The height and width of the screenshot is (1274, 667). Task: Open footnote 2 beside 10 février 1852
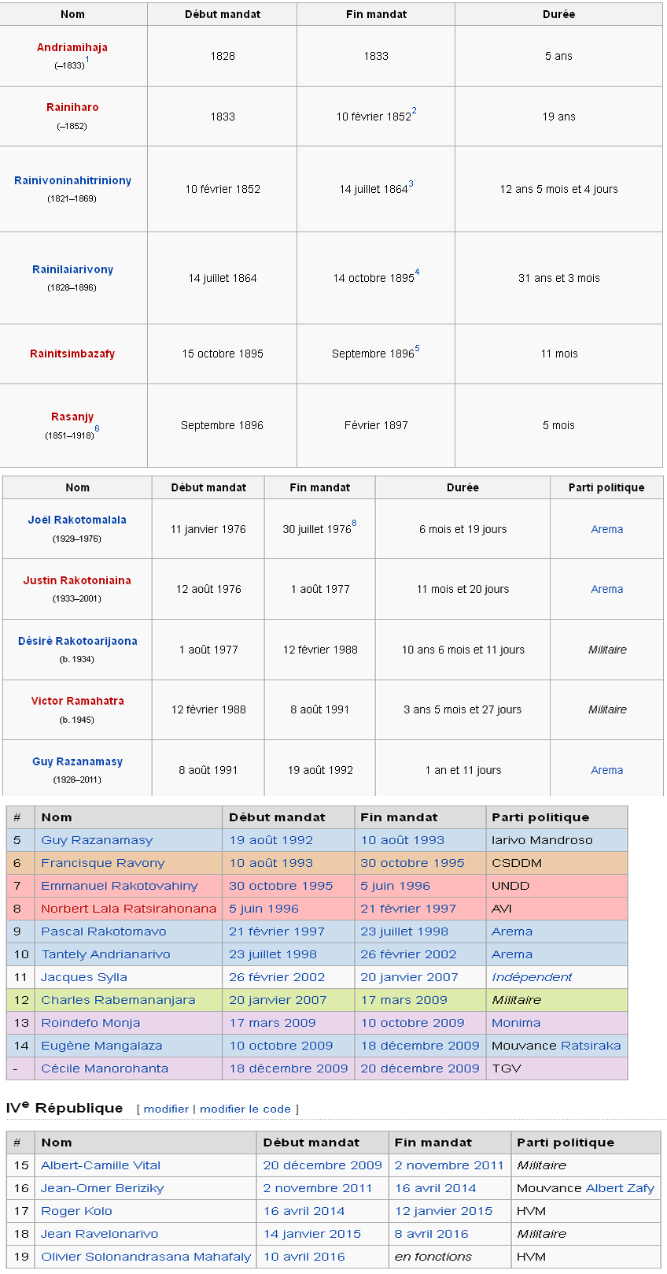coord(414,111)
